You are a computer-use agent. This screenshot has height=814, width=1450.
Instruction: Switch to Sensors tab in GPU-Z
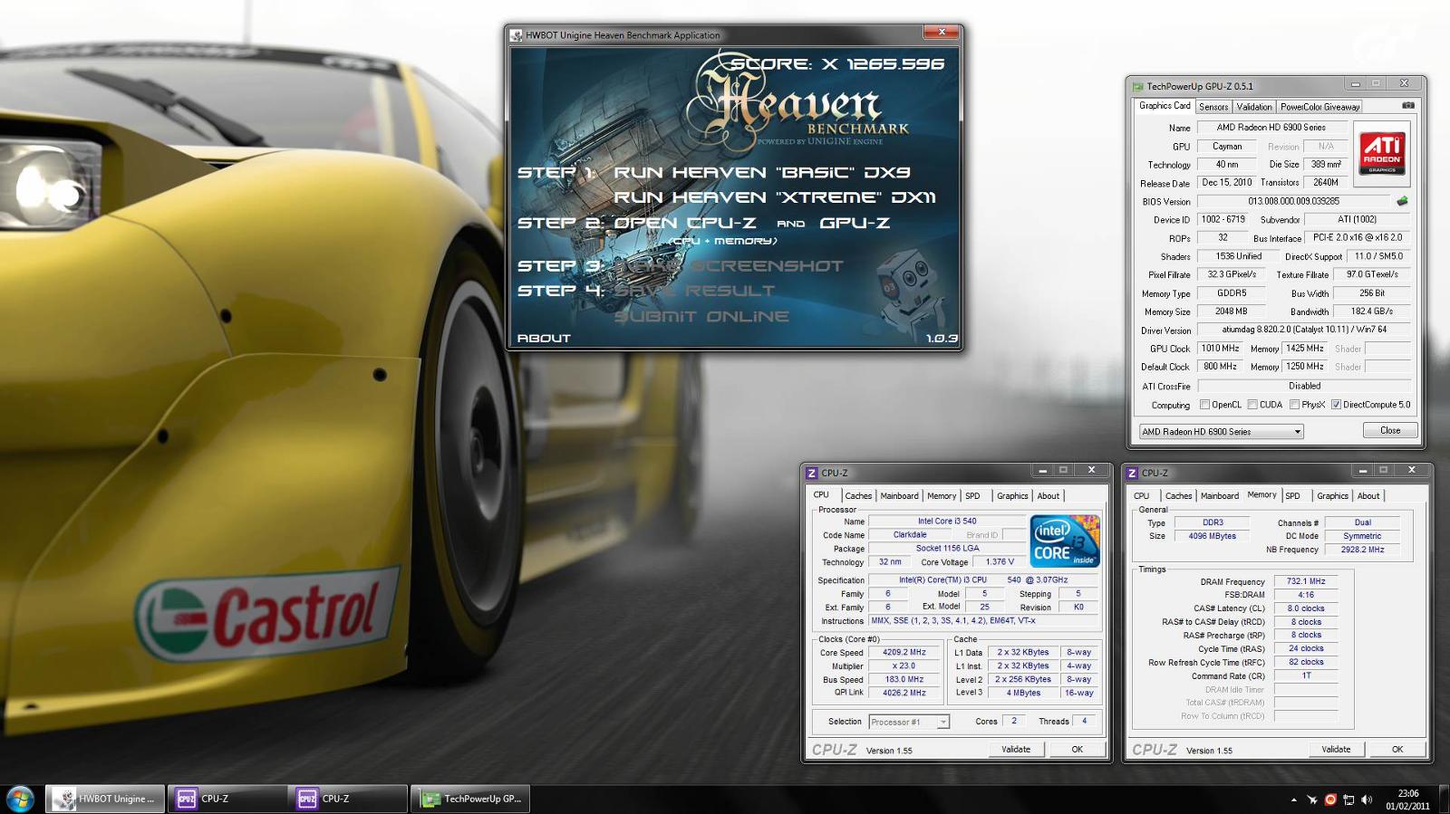tap(1213, 107)
